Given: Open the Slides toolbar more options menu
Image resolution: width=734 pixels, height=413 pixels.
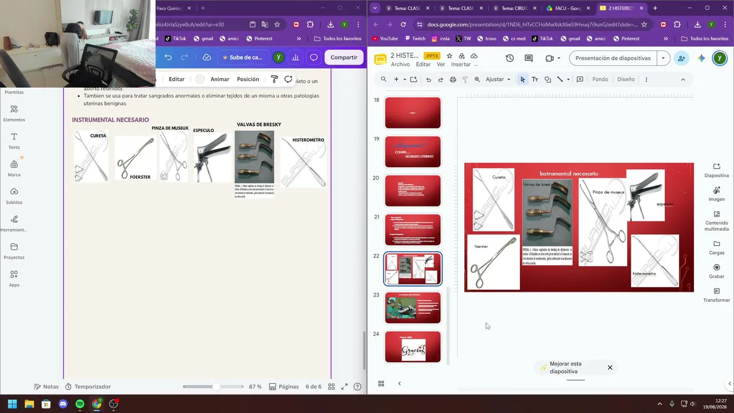Looking at the screenshot, I should (x=646, y=79).
